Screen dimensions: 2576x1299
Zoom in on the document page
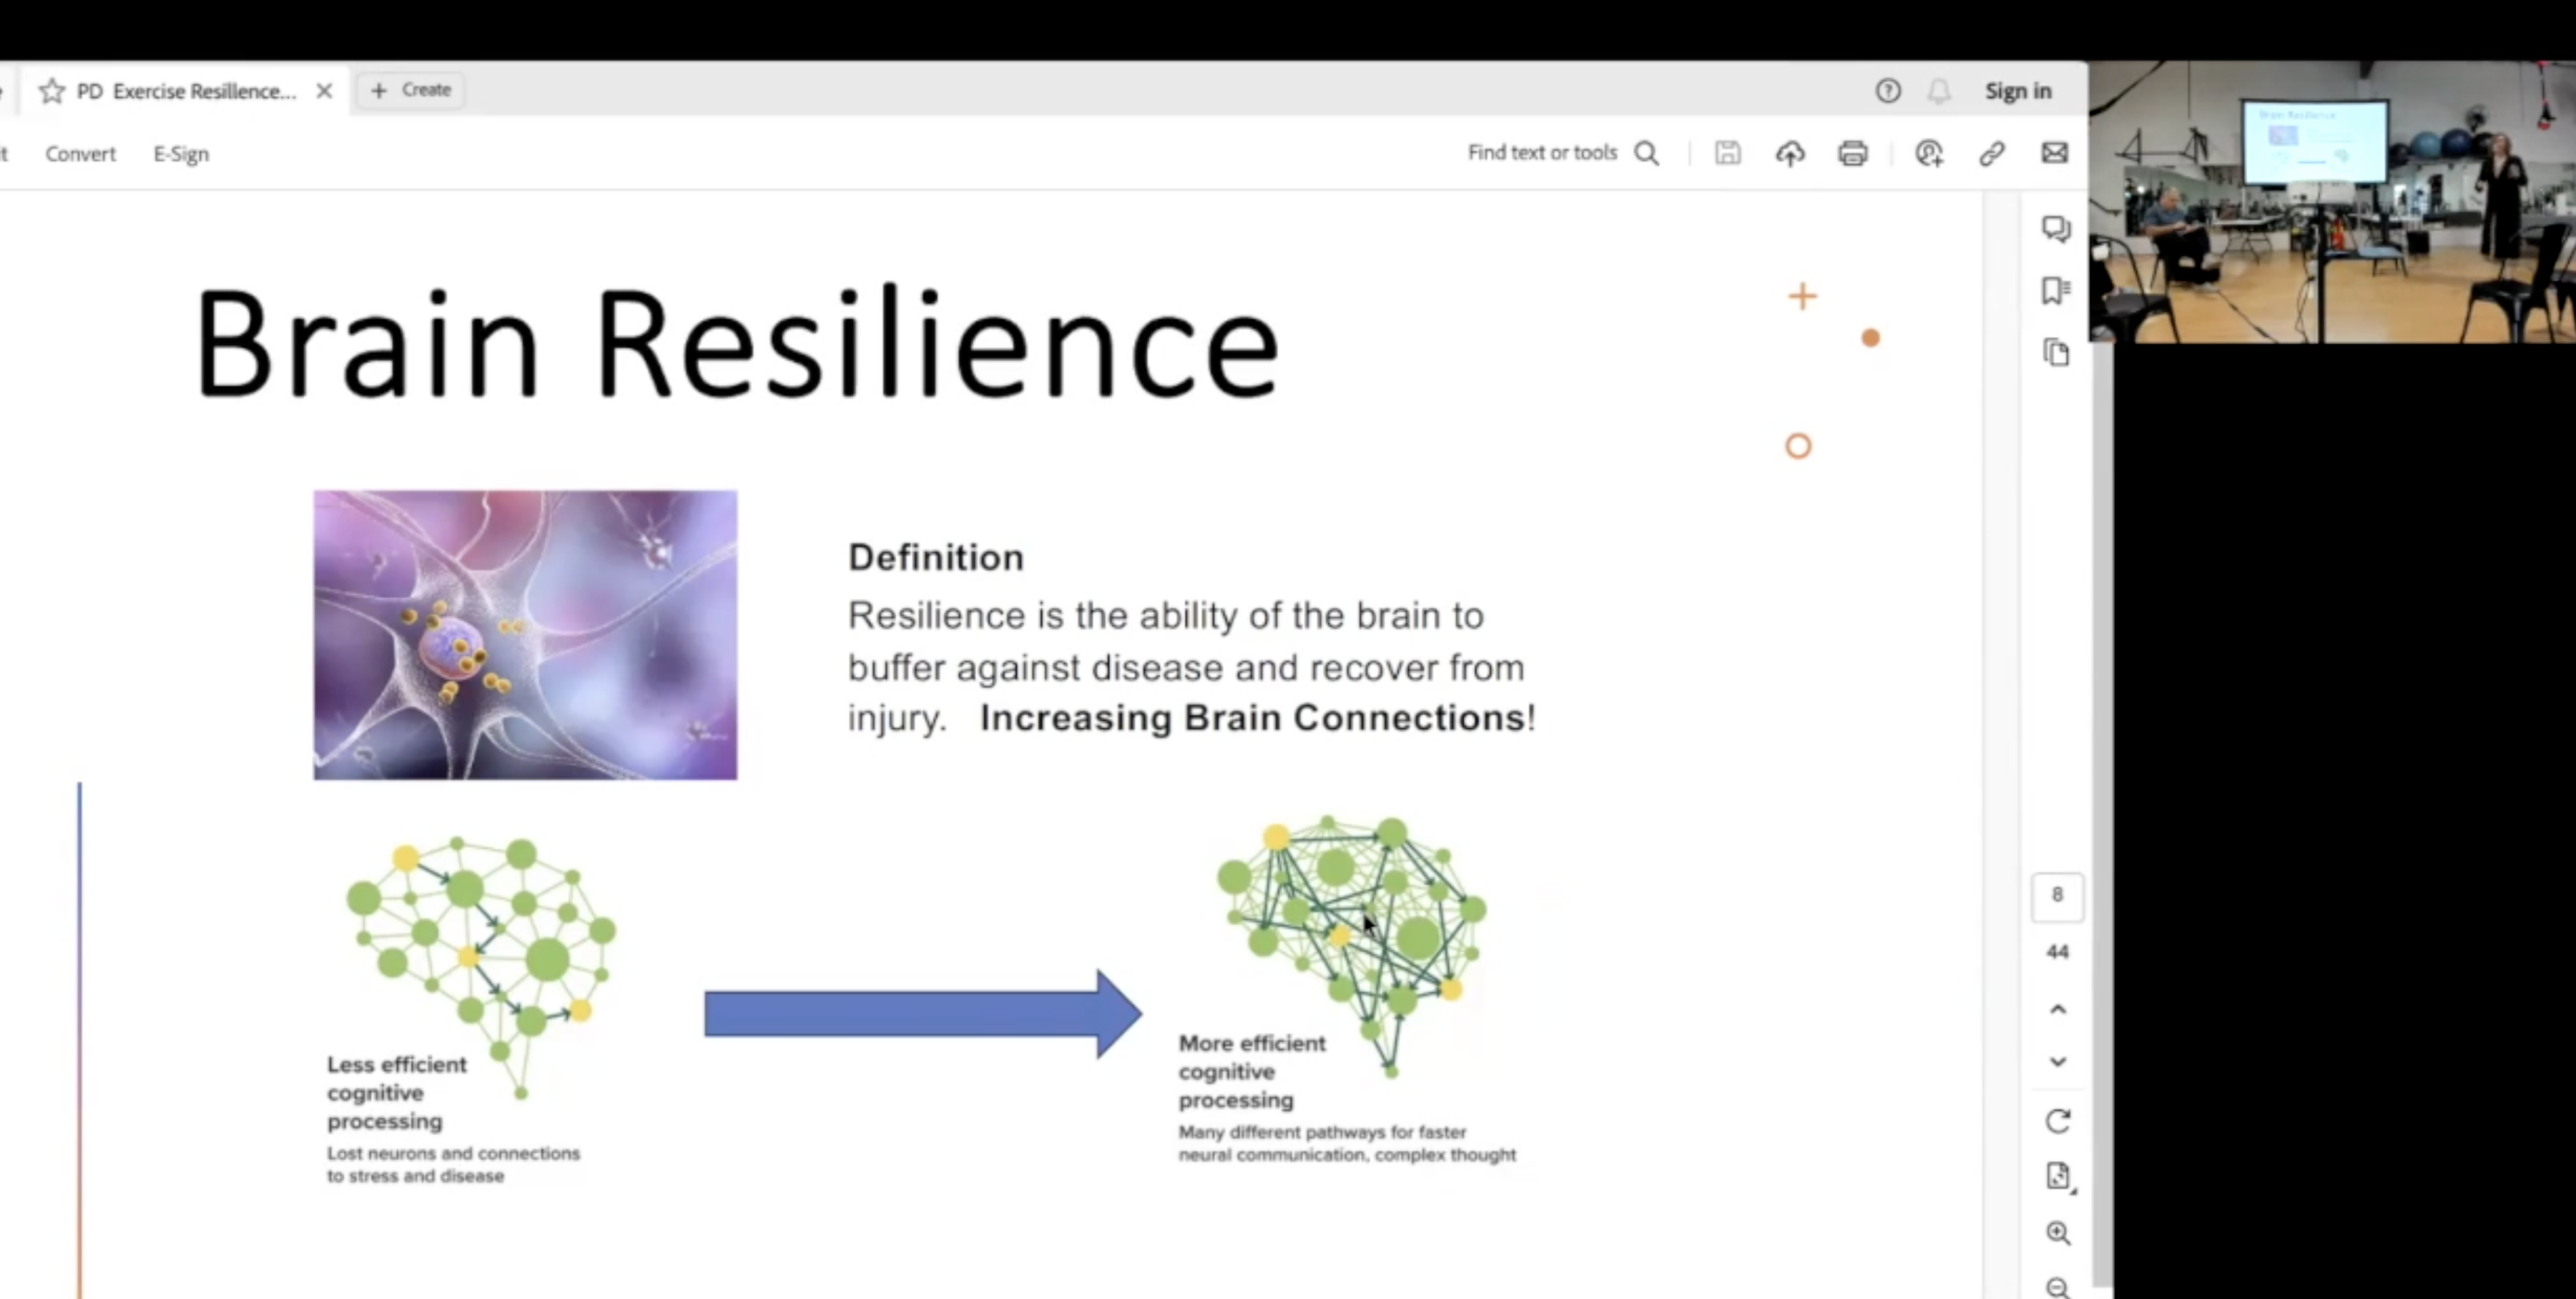click(2059, 1233)
